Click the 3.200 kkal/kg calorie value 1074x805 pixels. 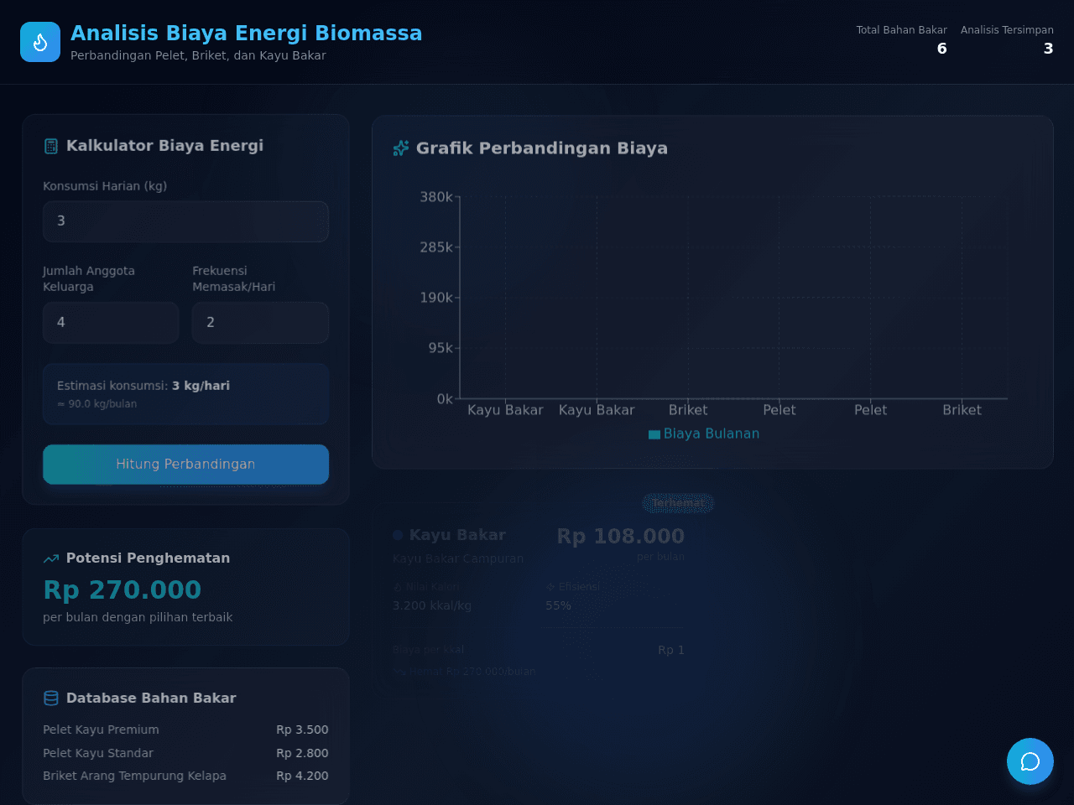(432, 605)
